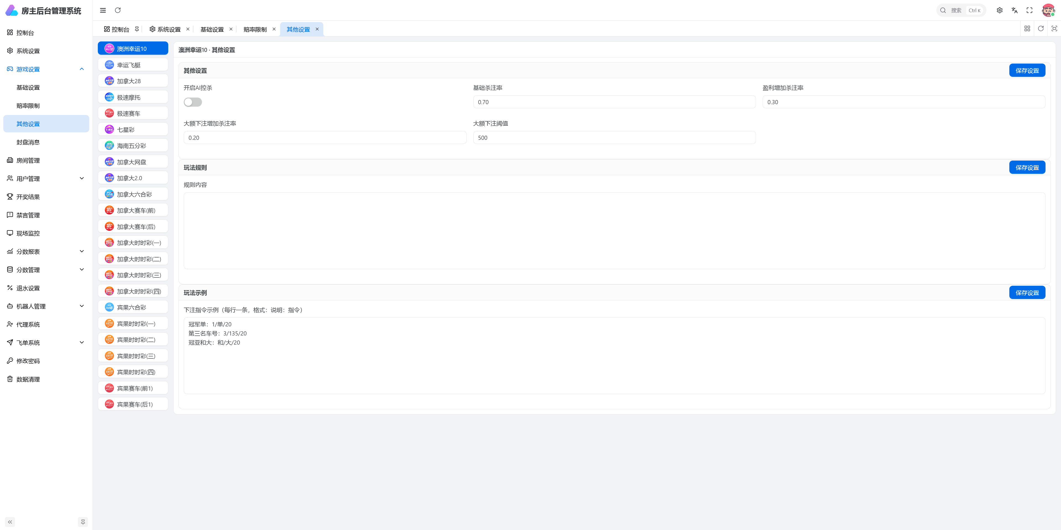This screenshot has height=530, width=1061.
Task: Select the 幸运飞艇 game
Action: [133, 65]
